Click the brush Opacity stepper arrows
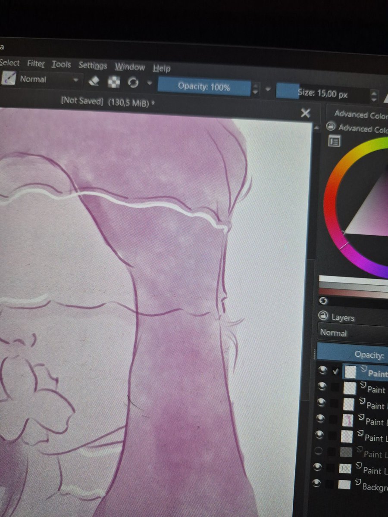This screenshot has height=517, width=388. [255, 89]
